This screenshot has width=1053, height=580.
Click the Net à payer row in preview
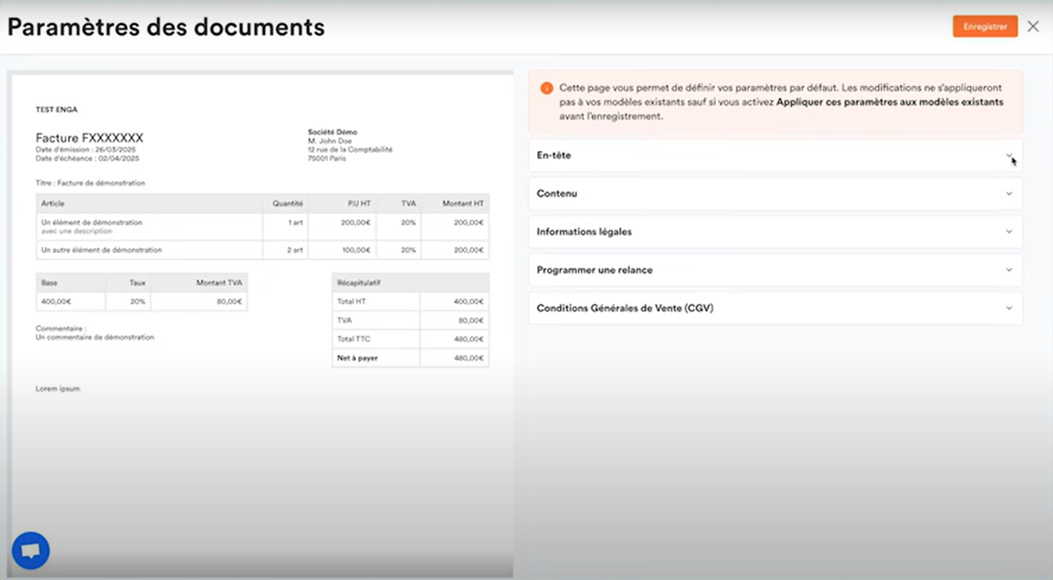coord(410,358)
